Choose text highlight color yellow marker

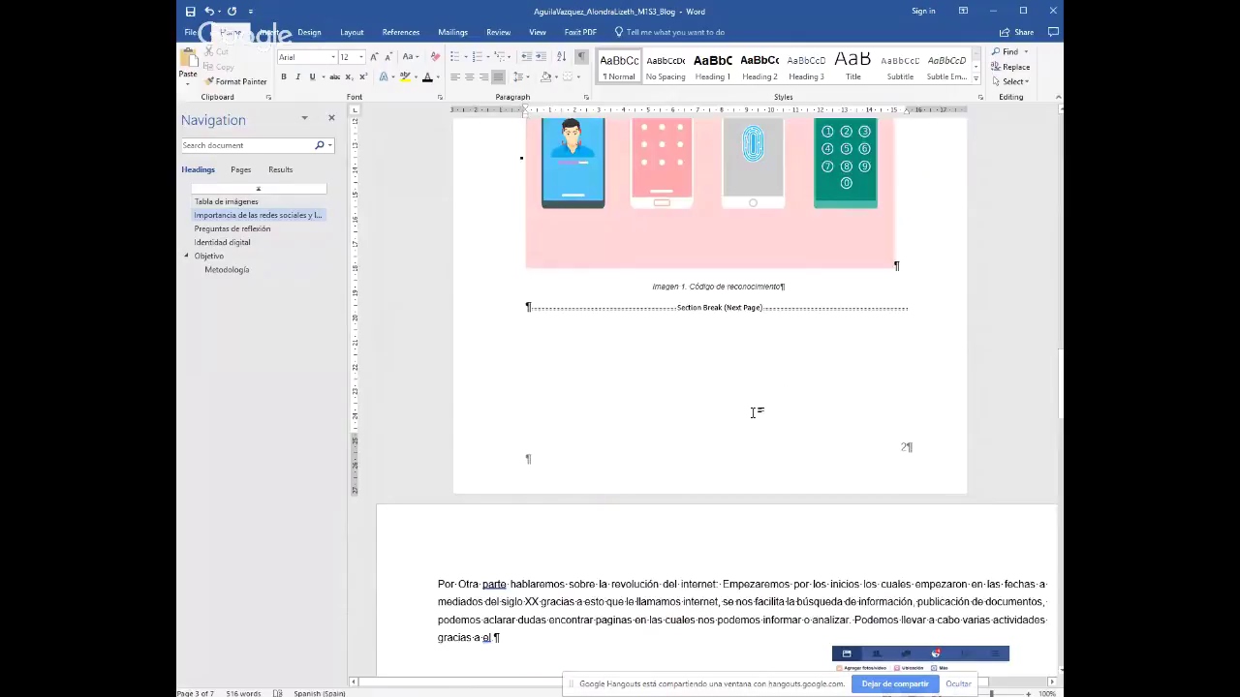pos(405,76)
